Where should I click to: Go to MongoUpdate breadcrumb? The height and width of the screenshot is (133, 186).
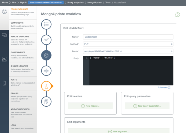click(x=94, y=2)
